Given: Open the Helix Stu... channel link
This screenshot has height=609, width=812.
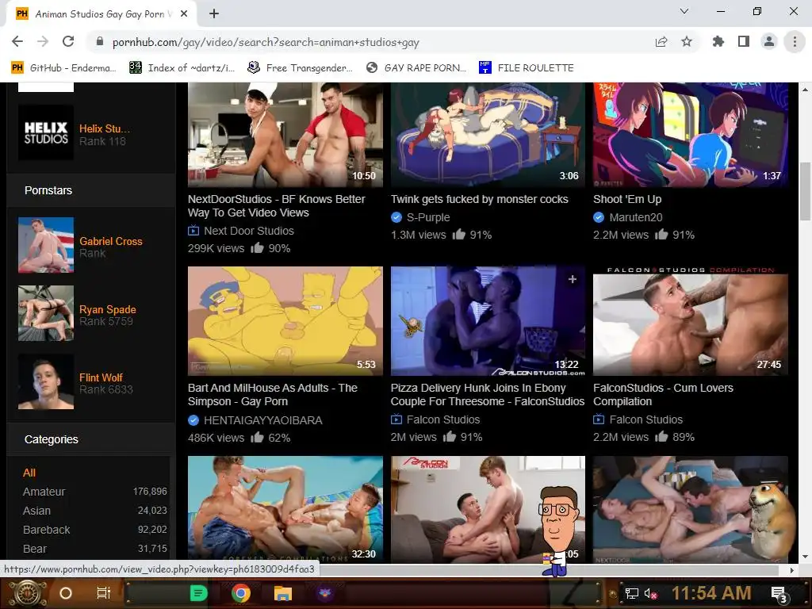Looking at the screenshot, I should [105, 128].
